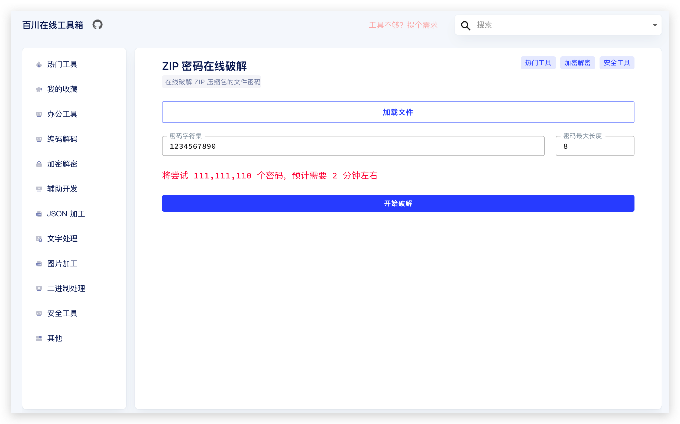Open the 文字处理 text icon
680x424 pixels.
tap(39, 239)
